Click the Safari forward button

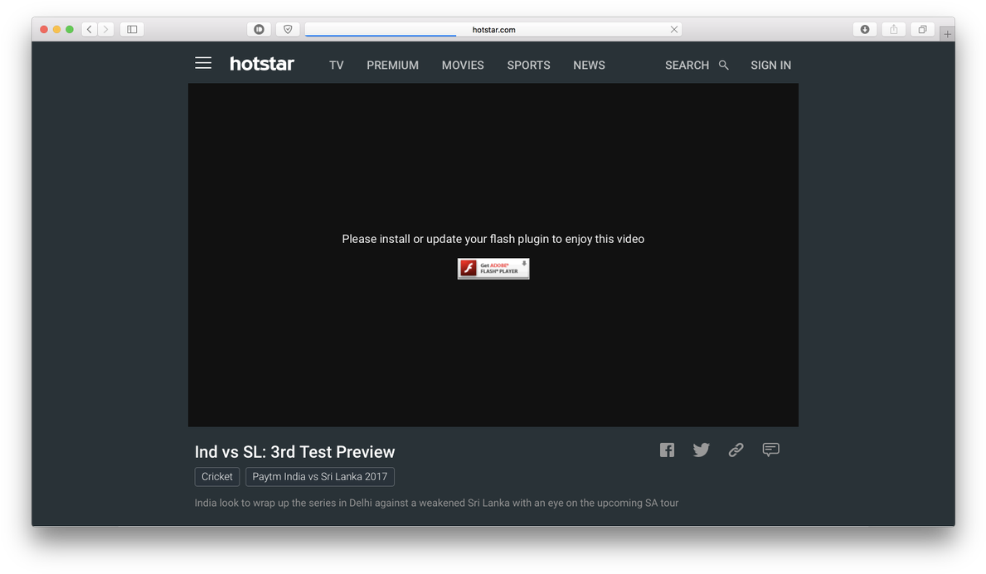point(105,30)
